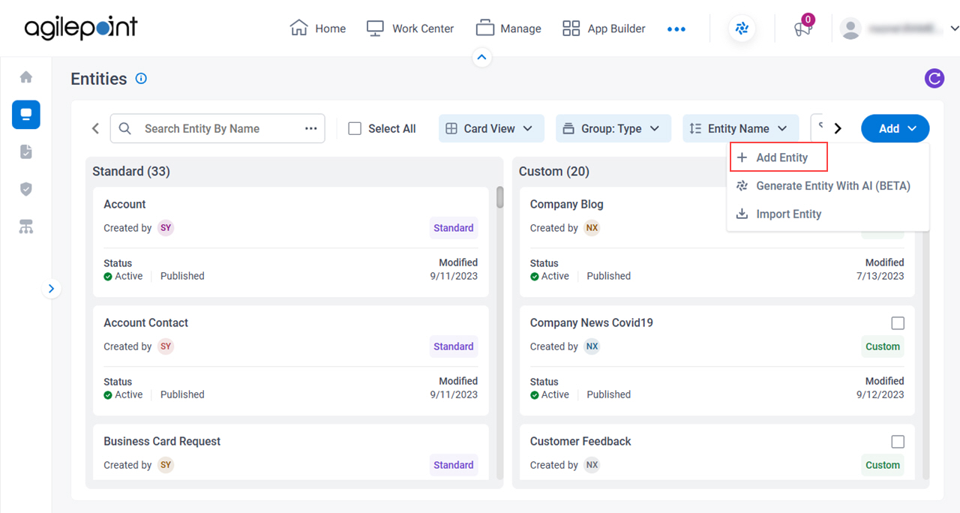Screen dimensions: 960x513
Task: Open the Business Card Request entity
Action: [x=290, y=451]
